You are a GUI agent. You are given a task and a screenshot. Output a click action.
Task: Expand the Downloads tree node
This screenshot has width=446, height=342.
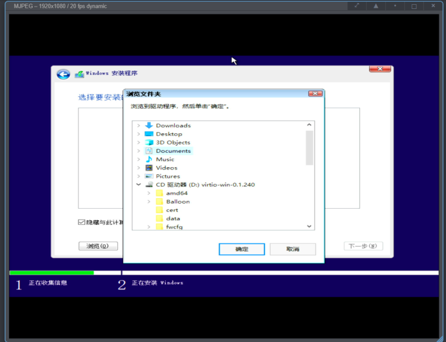pos(139,125)
